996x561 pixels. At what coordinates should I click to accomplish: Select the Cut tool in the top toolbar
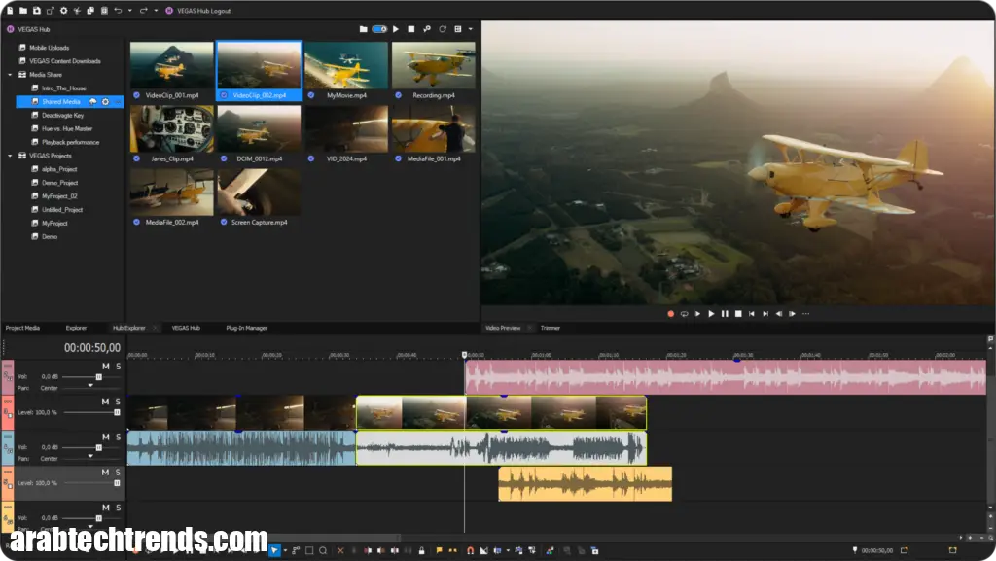pyautogui.click(x=77, y=10)
